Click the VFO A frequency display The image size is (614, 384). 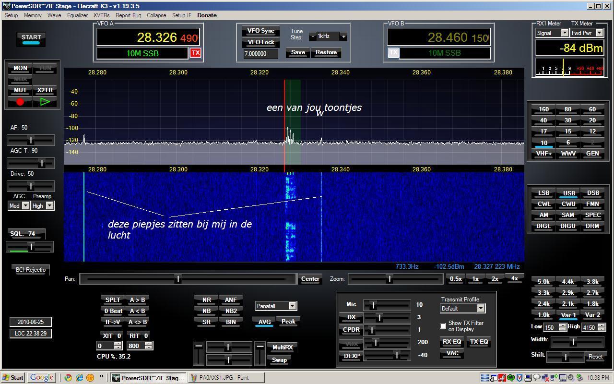point(148,37)
